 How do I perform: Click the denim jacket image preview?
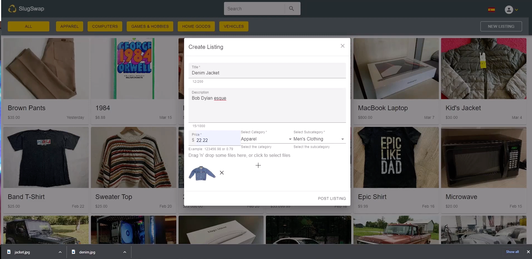[x=202, y=173]
